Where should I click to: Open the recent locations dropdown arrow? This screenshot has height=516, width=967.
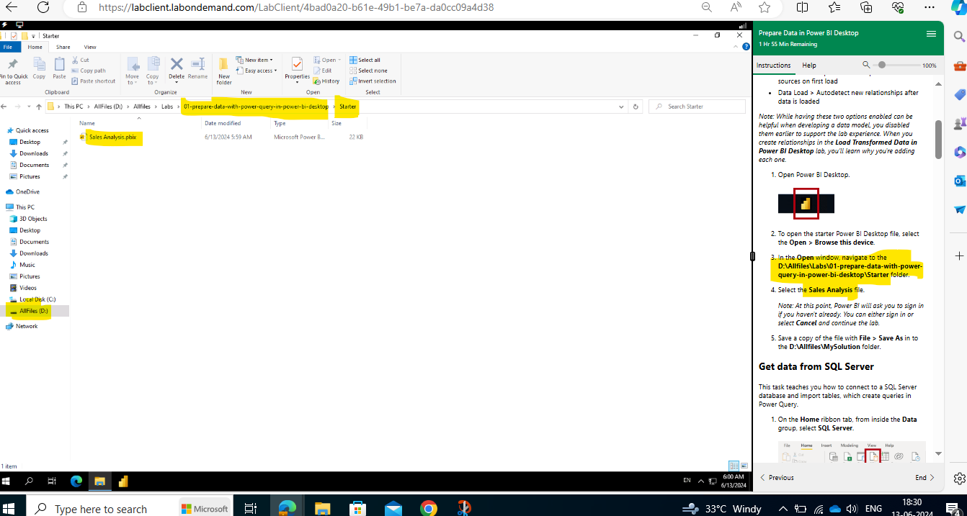tap(29, 107)
